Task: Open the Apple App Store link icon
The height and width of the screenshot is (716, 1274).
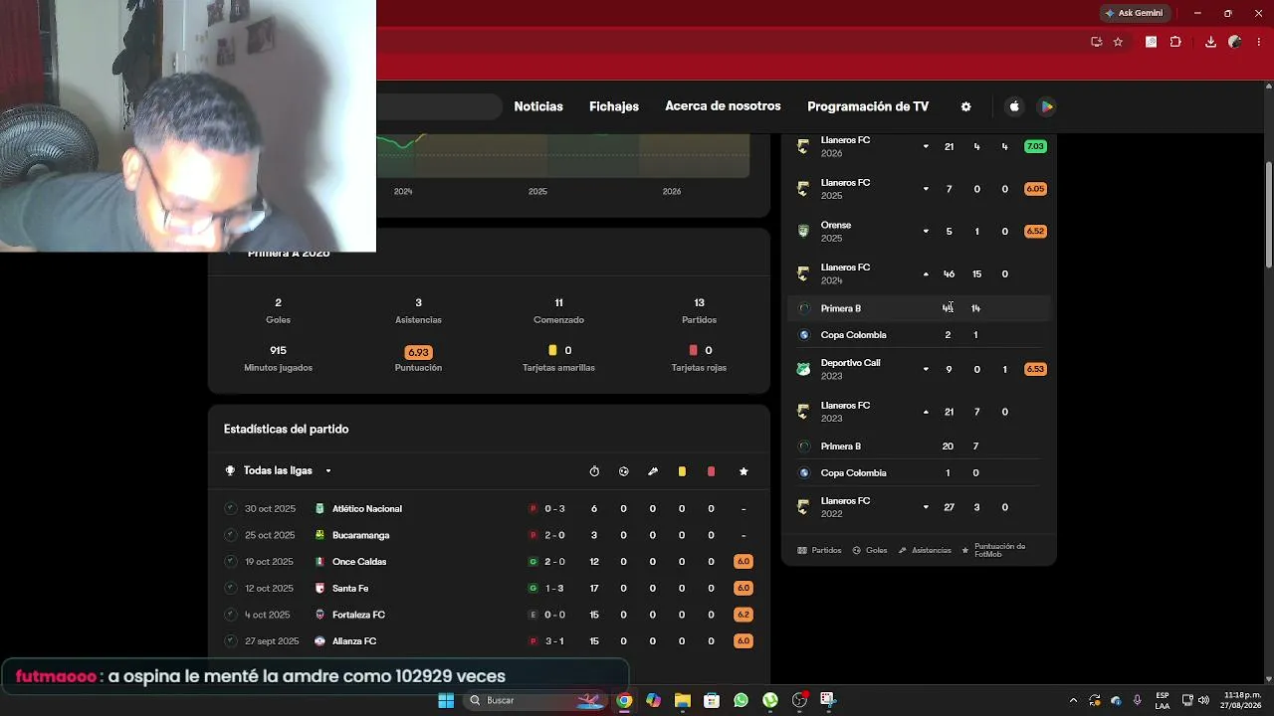Action: click(1015, 106)
